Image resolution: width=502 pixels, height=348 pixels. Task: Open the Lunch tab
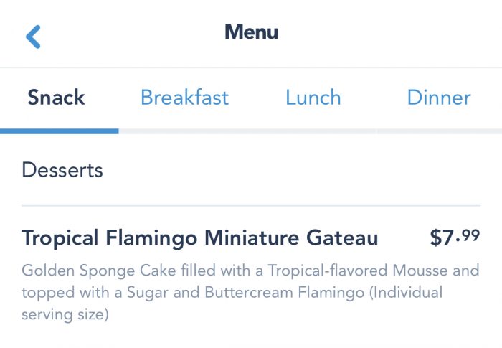point(313,98)
